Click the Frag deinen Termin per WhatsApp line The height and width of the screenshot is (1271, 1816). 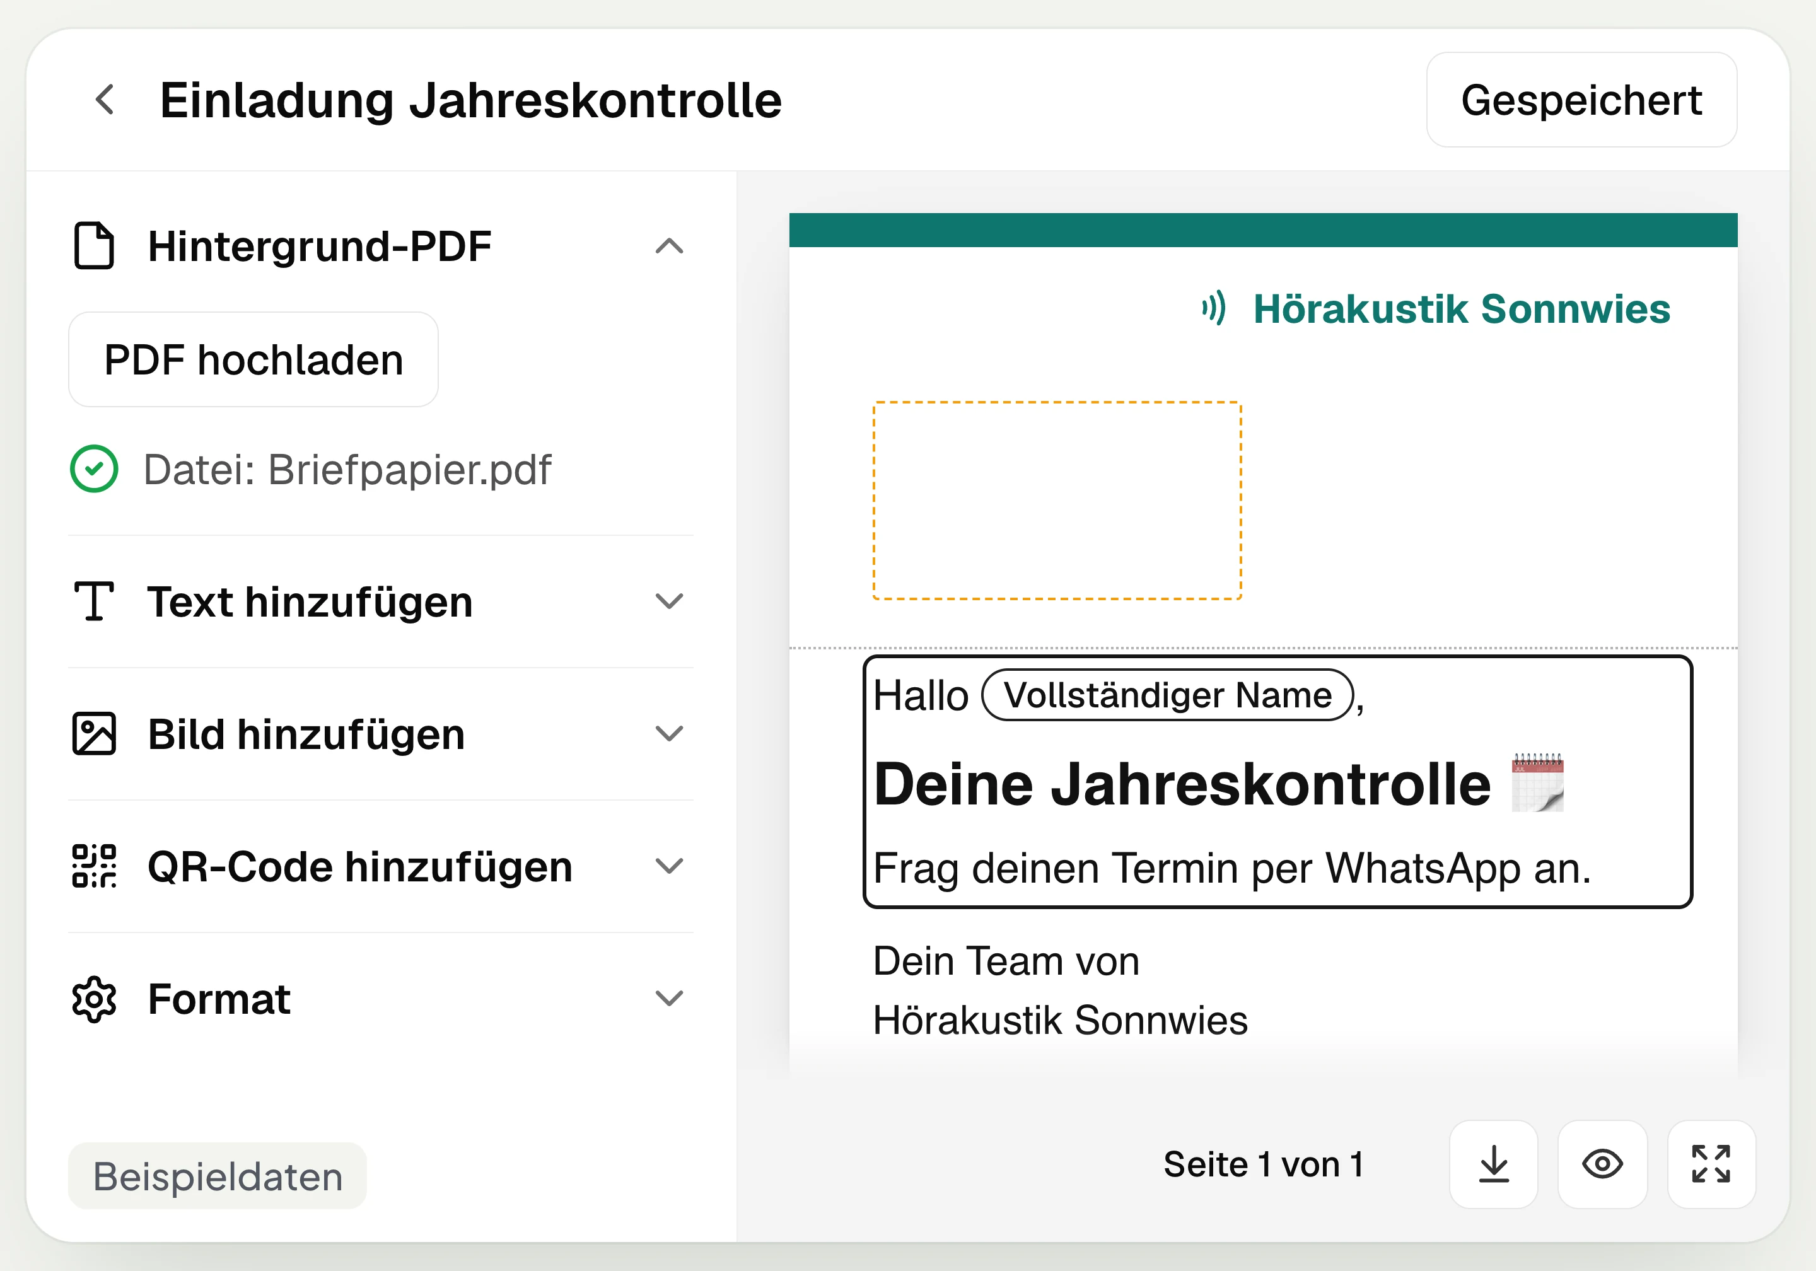pos(1231,868)
